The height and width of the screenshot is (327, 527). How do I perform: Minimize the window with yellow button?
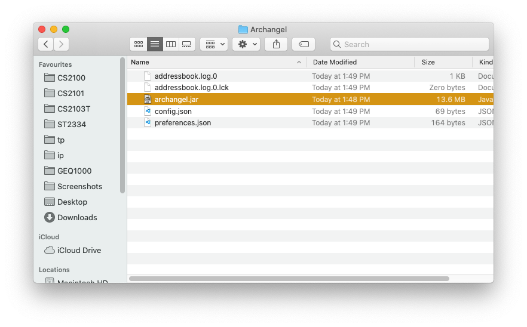click(x=54, y=30)
